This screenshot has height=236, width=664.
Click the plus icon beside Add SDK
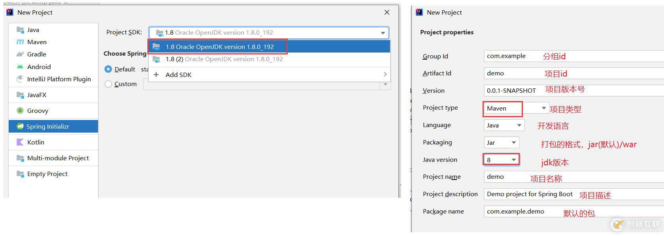tap(156, 75)
